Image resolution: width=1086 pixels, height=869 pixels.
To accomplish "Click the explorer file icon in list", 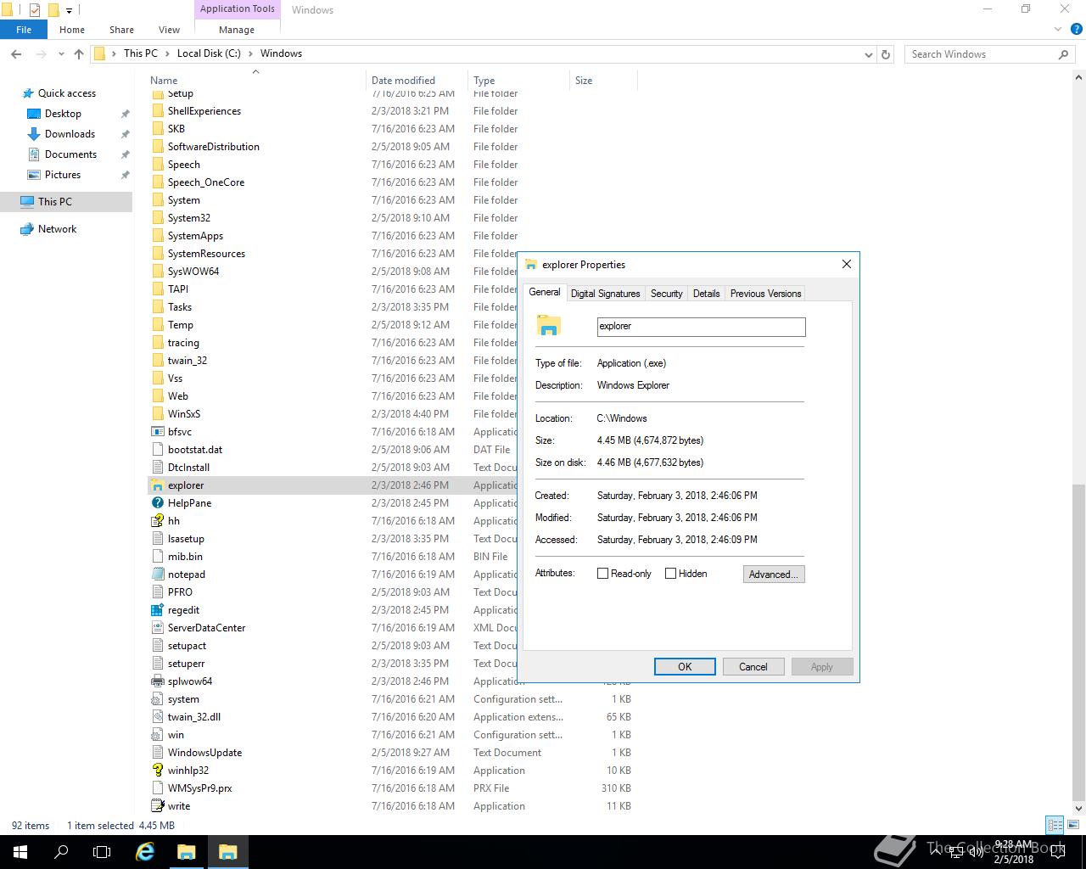I will point(157,485).
